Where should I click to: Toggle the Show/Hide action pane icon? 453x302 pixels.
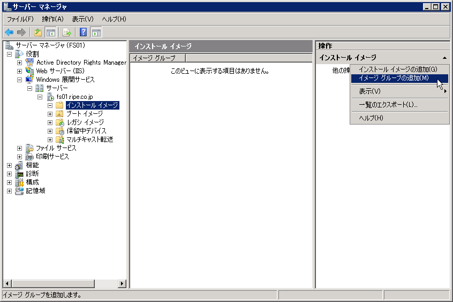[x=96, y=32]
